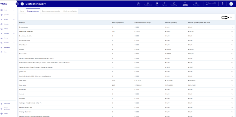This screenshot has width=236, height=117.
Task: Click the Naprawa repair icon
Action: point(164,4)
